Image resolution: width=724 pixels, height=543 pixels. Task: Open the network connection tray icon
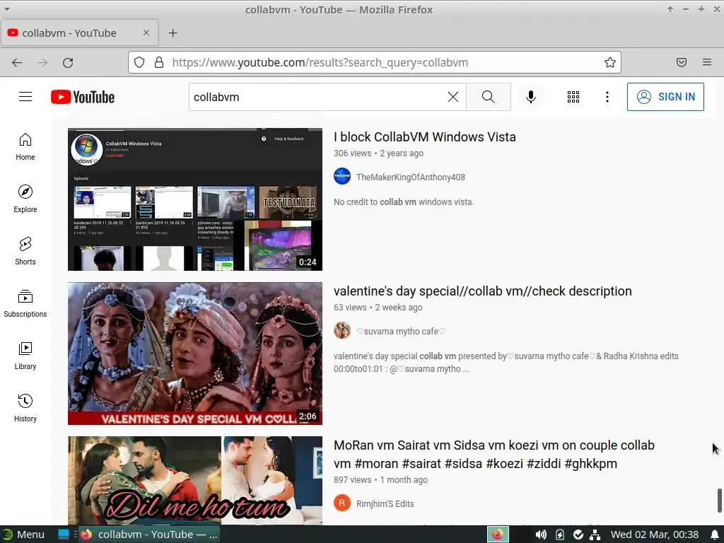click(595, 535)
